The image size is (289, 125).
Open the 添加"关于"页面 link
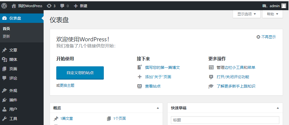(158, 77)
